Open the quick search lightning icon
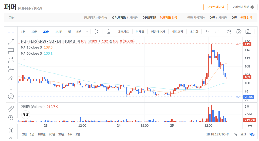259x141 pixels. [229, 32]
